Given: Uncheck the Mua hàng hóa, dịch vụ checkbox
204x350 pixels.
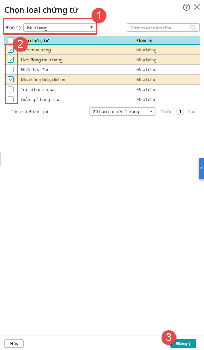Looking at the screenshot, I should 11,79.
